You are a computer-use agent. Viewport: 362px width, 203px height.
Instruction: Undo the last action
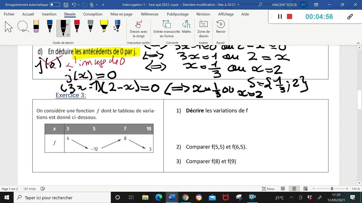click(x=74, y=5)
